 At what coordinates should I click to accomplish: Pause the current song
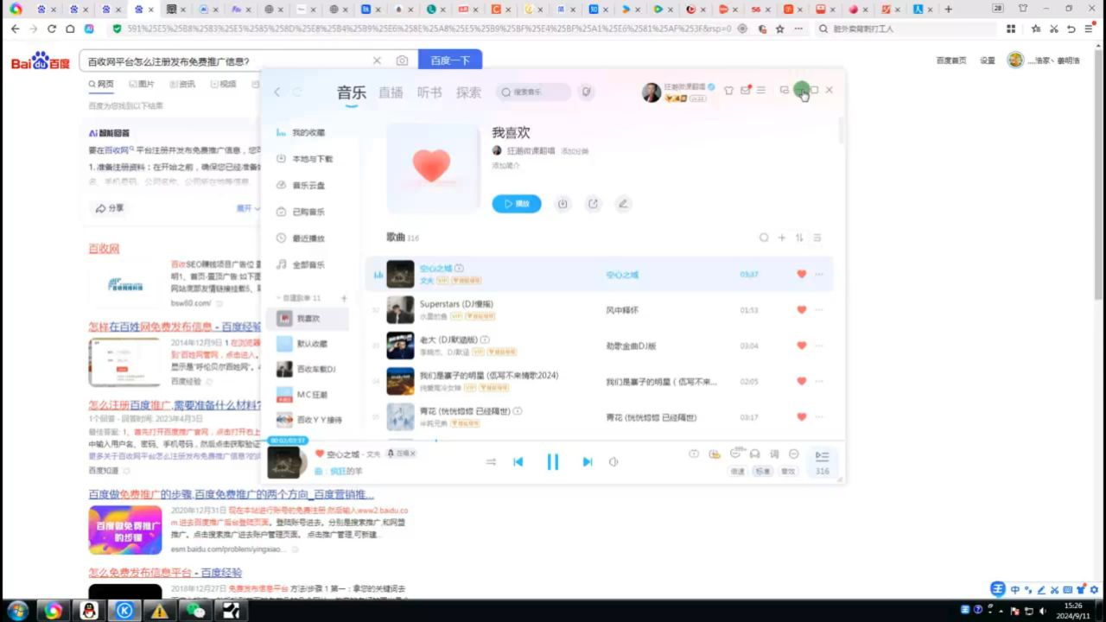point(553,462)
